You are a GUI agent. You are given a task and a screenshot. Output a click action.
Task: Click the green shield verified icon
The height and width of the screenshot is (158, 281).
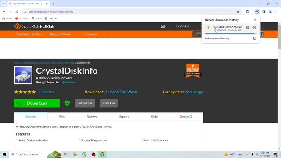point(67,103)
